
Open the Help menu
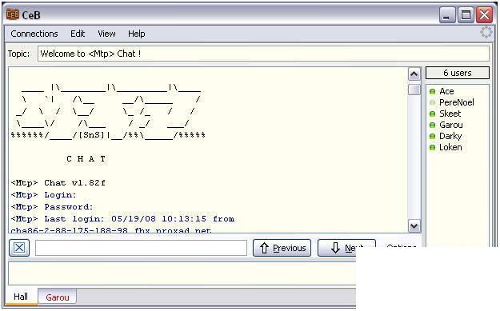coord(137,34)
